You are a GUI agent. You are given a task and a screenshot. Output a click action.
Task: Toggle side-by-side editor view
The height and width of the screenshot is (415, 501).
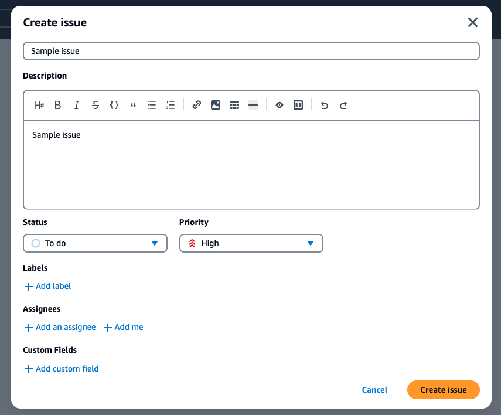pos(298,105)
